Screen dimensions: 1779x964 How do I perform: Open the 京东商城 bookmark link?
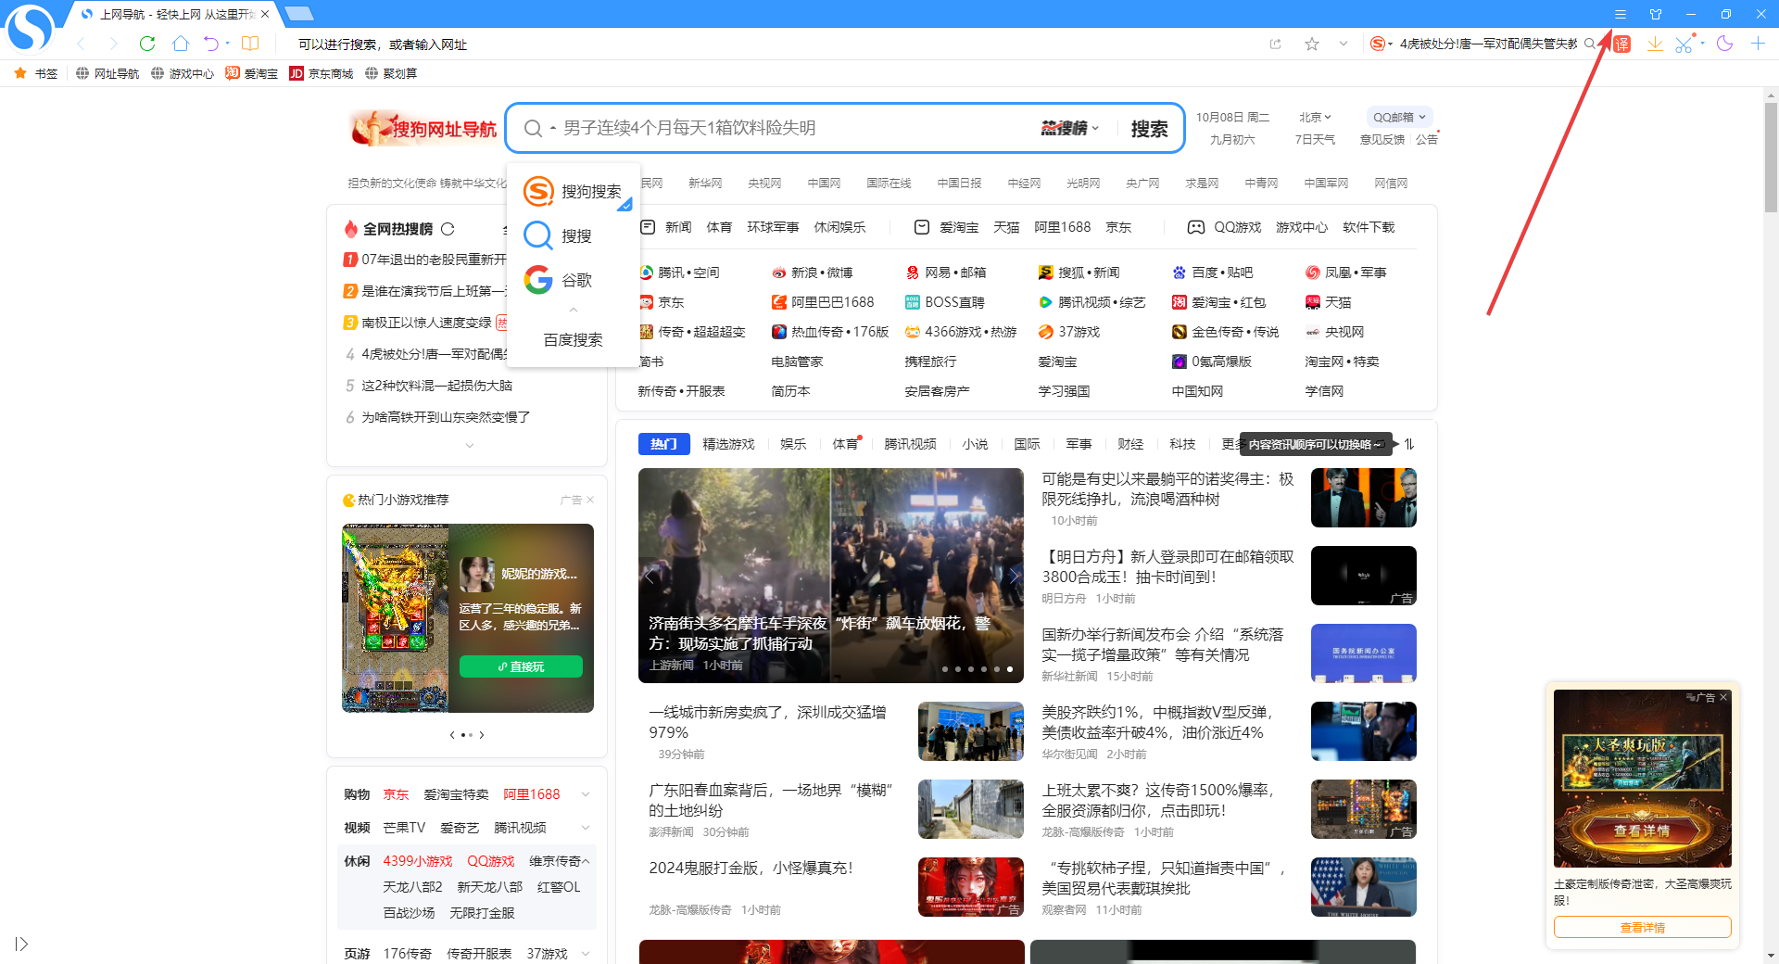(x=322, y=73)
